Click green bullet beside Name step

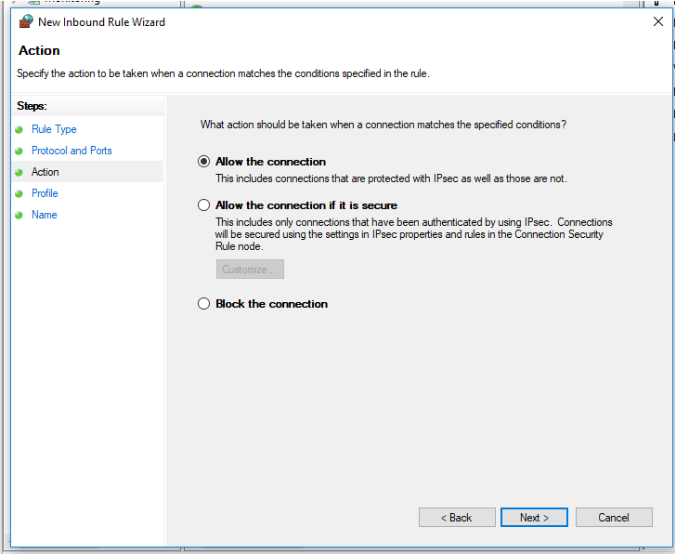[19, 215]
